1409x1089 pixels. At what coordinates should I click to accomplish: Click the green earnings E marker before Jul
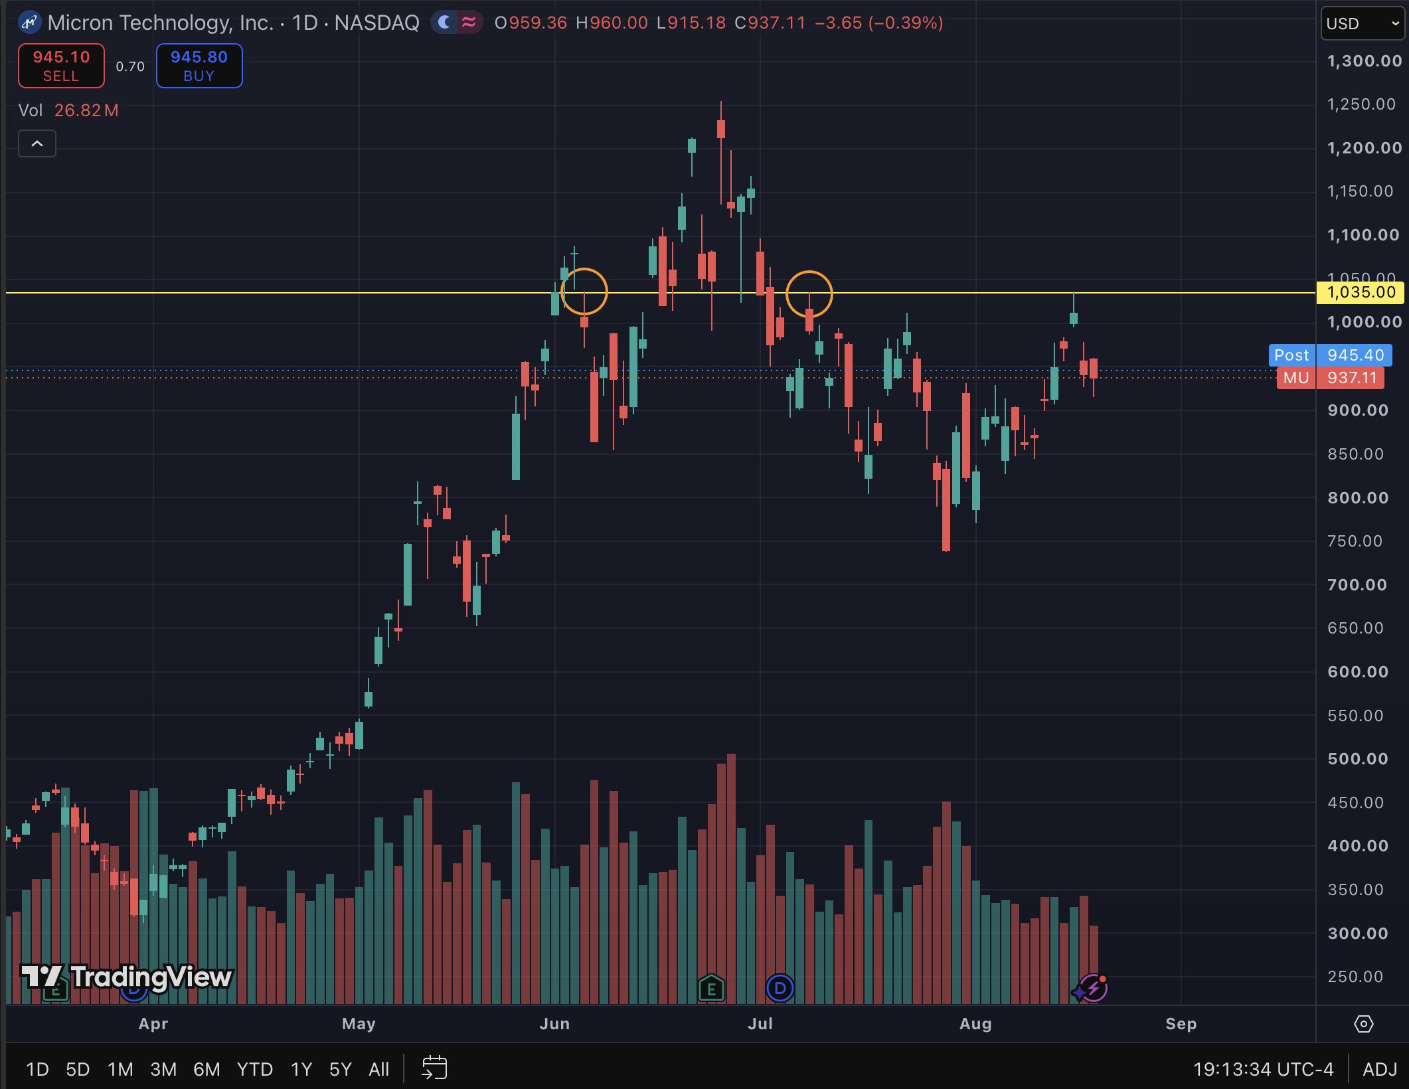coord(711,989)
